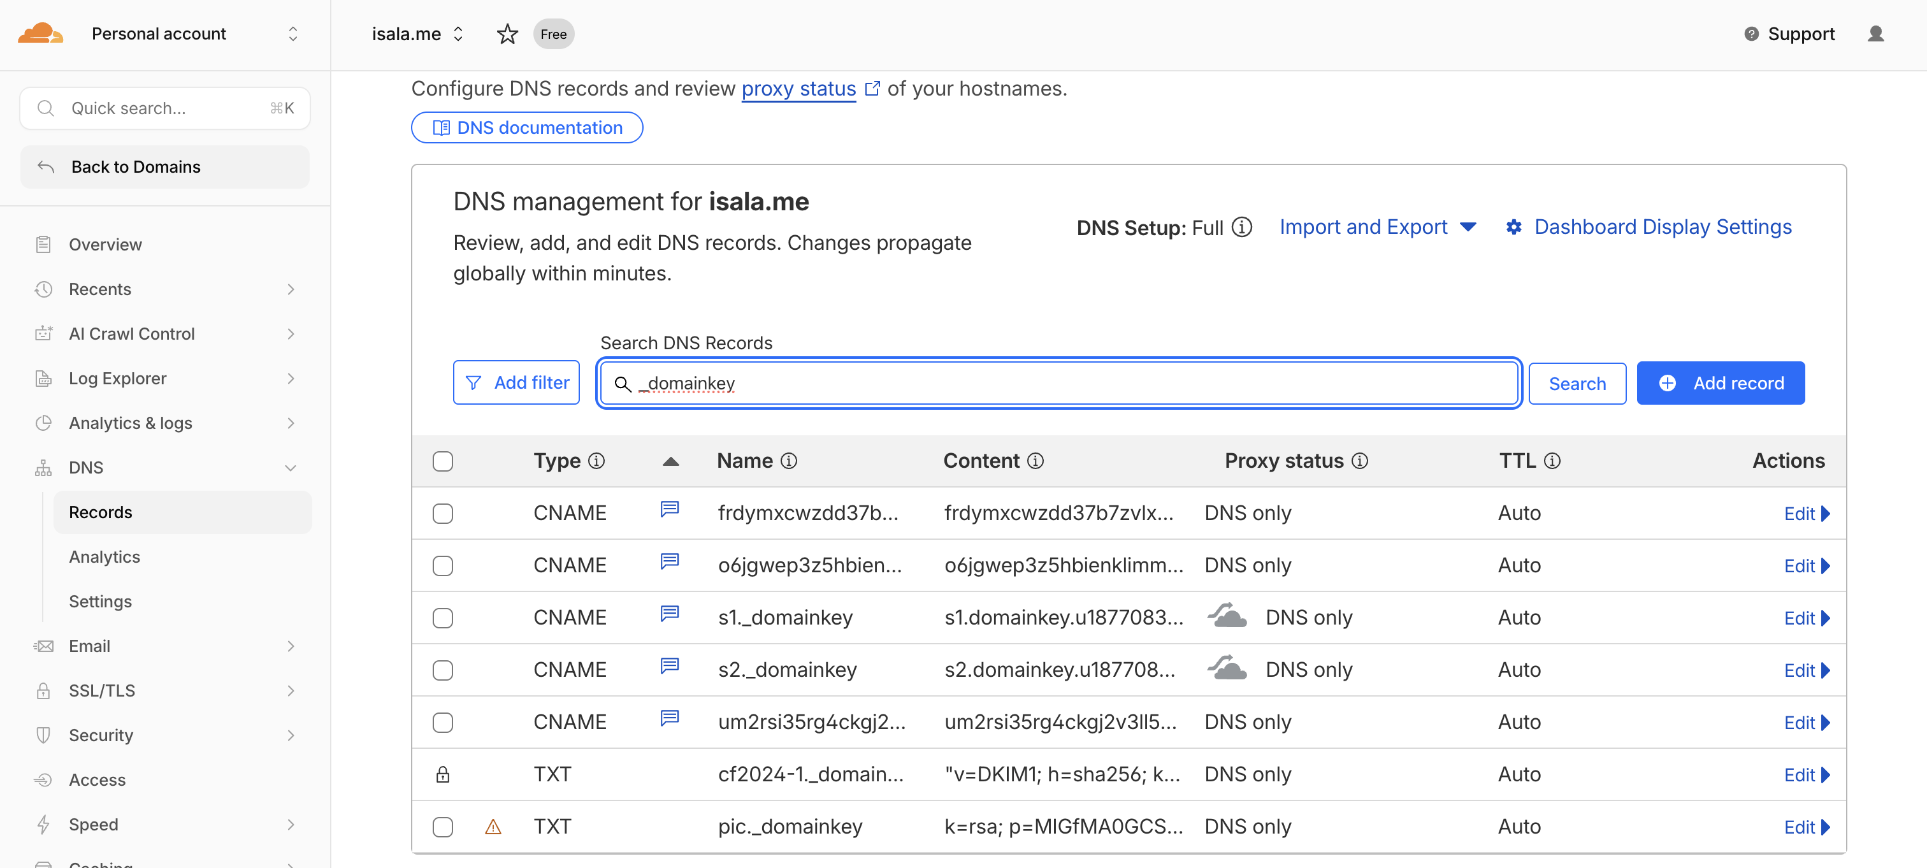Open the Dashboard Display Settings gear icon

click(1515, 227)
